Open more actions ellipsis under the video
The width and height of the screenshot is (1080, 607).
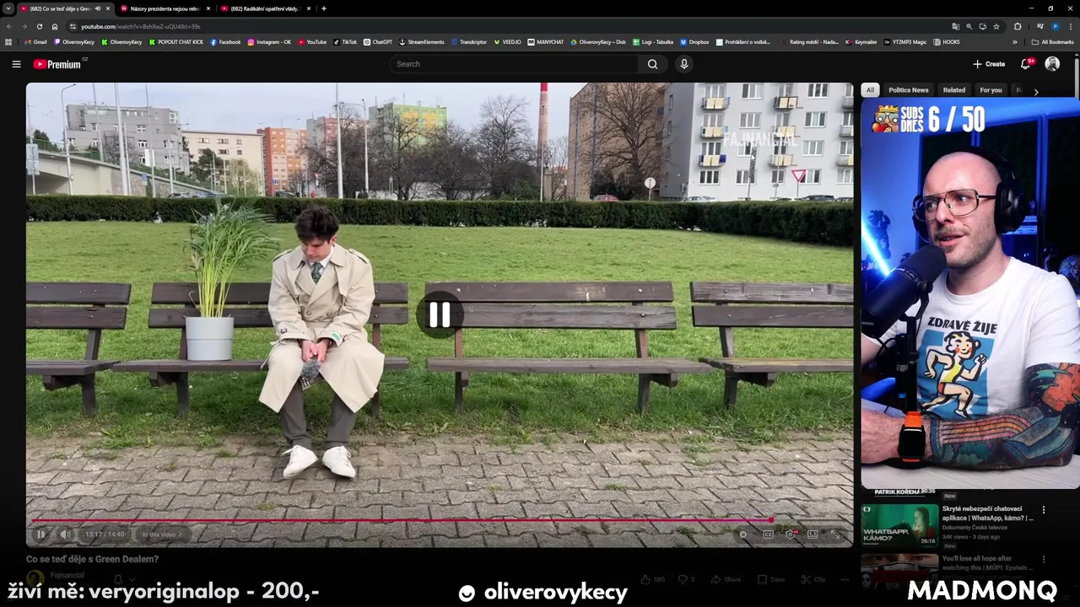(x=844, y=579)
